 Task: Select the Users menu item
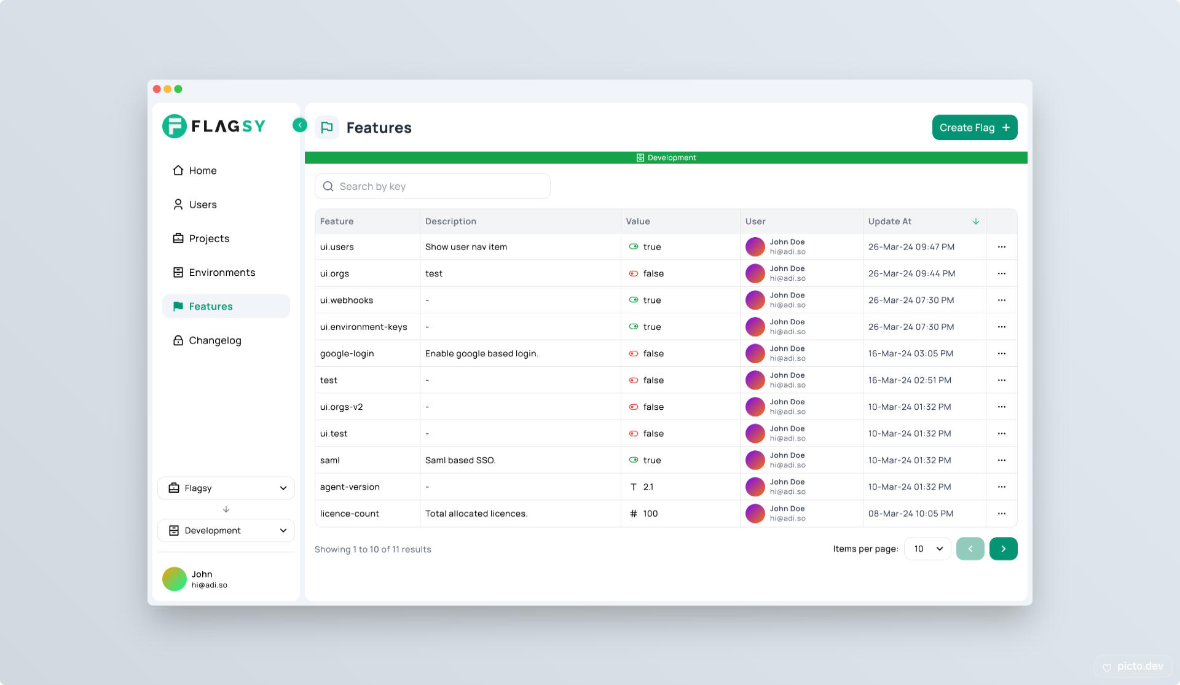click(202, 204)
